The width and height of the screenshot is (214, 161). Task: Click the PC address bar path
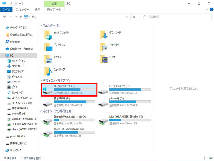coord(34,17)
